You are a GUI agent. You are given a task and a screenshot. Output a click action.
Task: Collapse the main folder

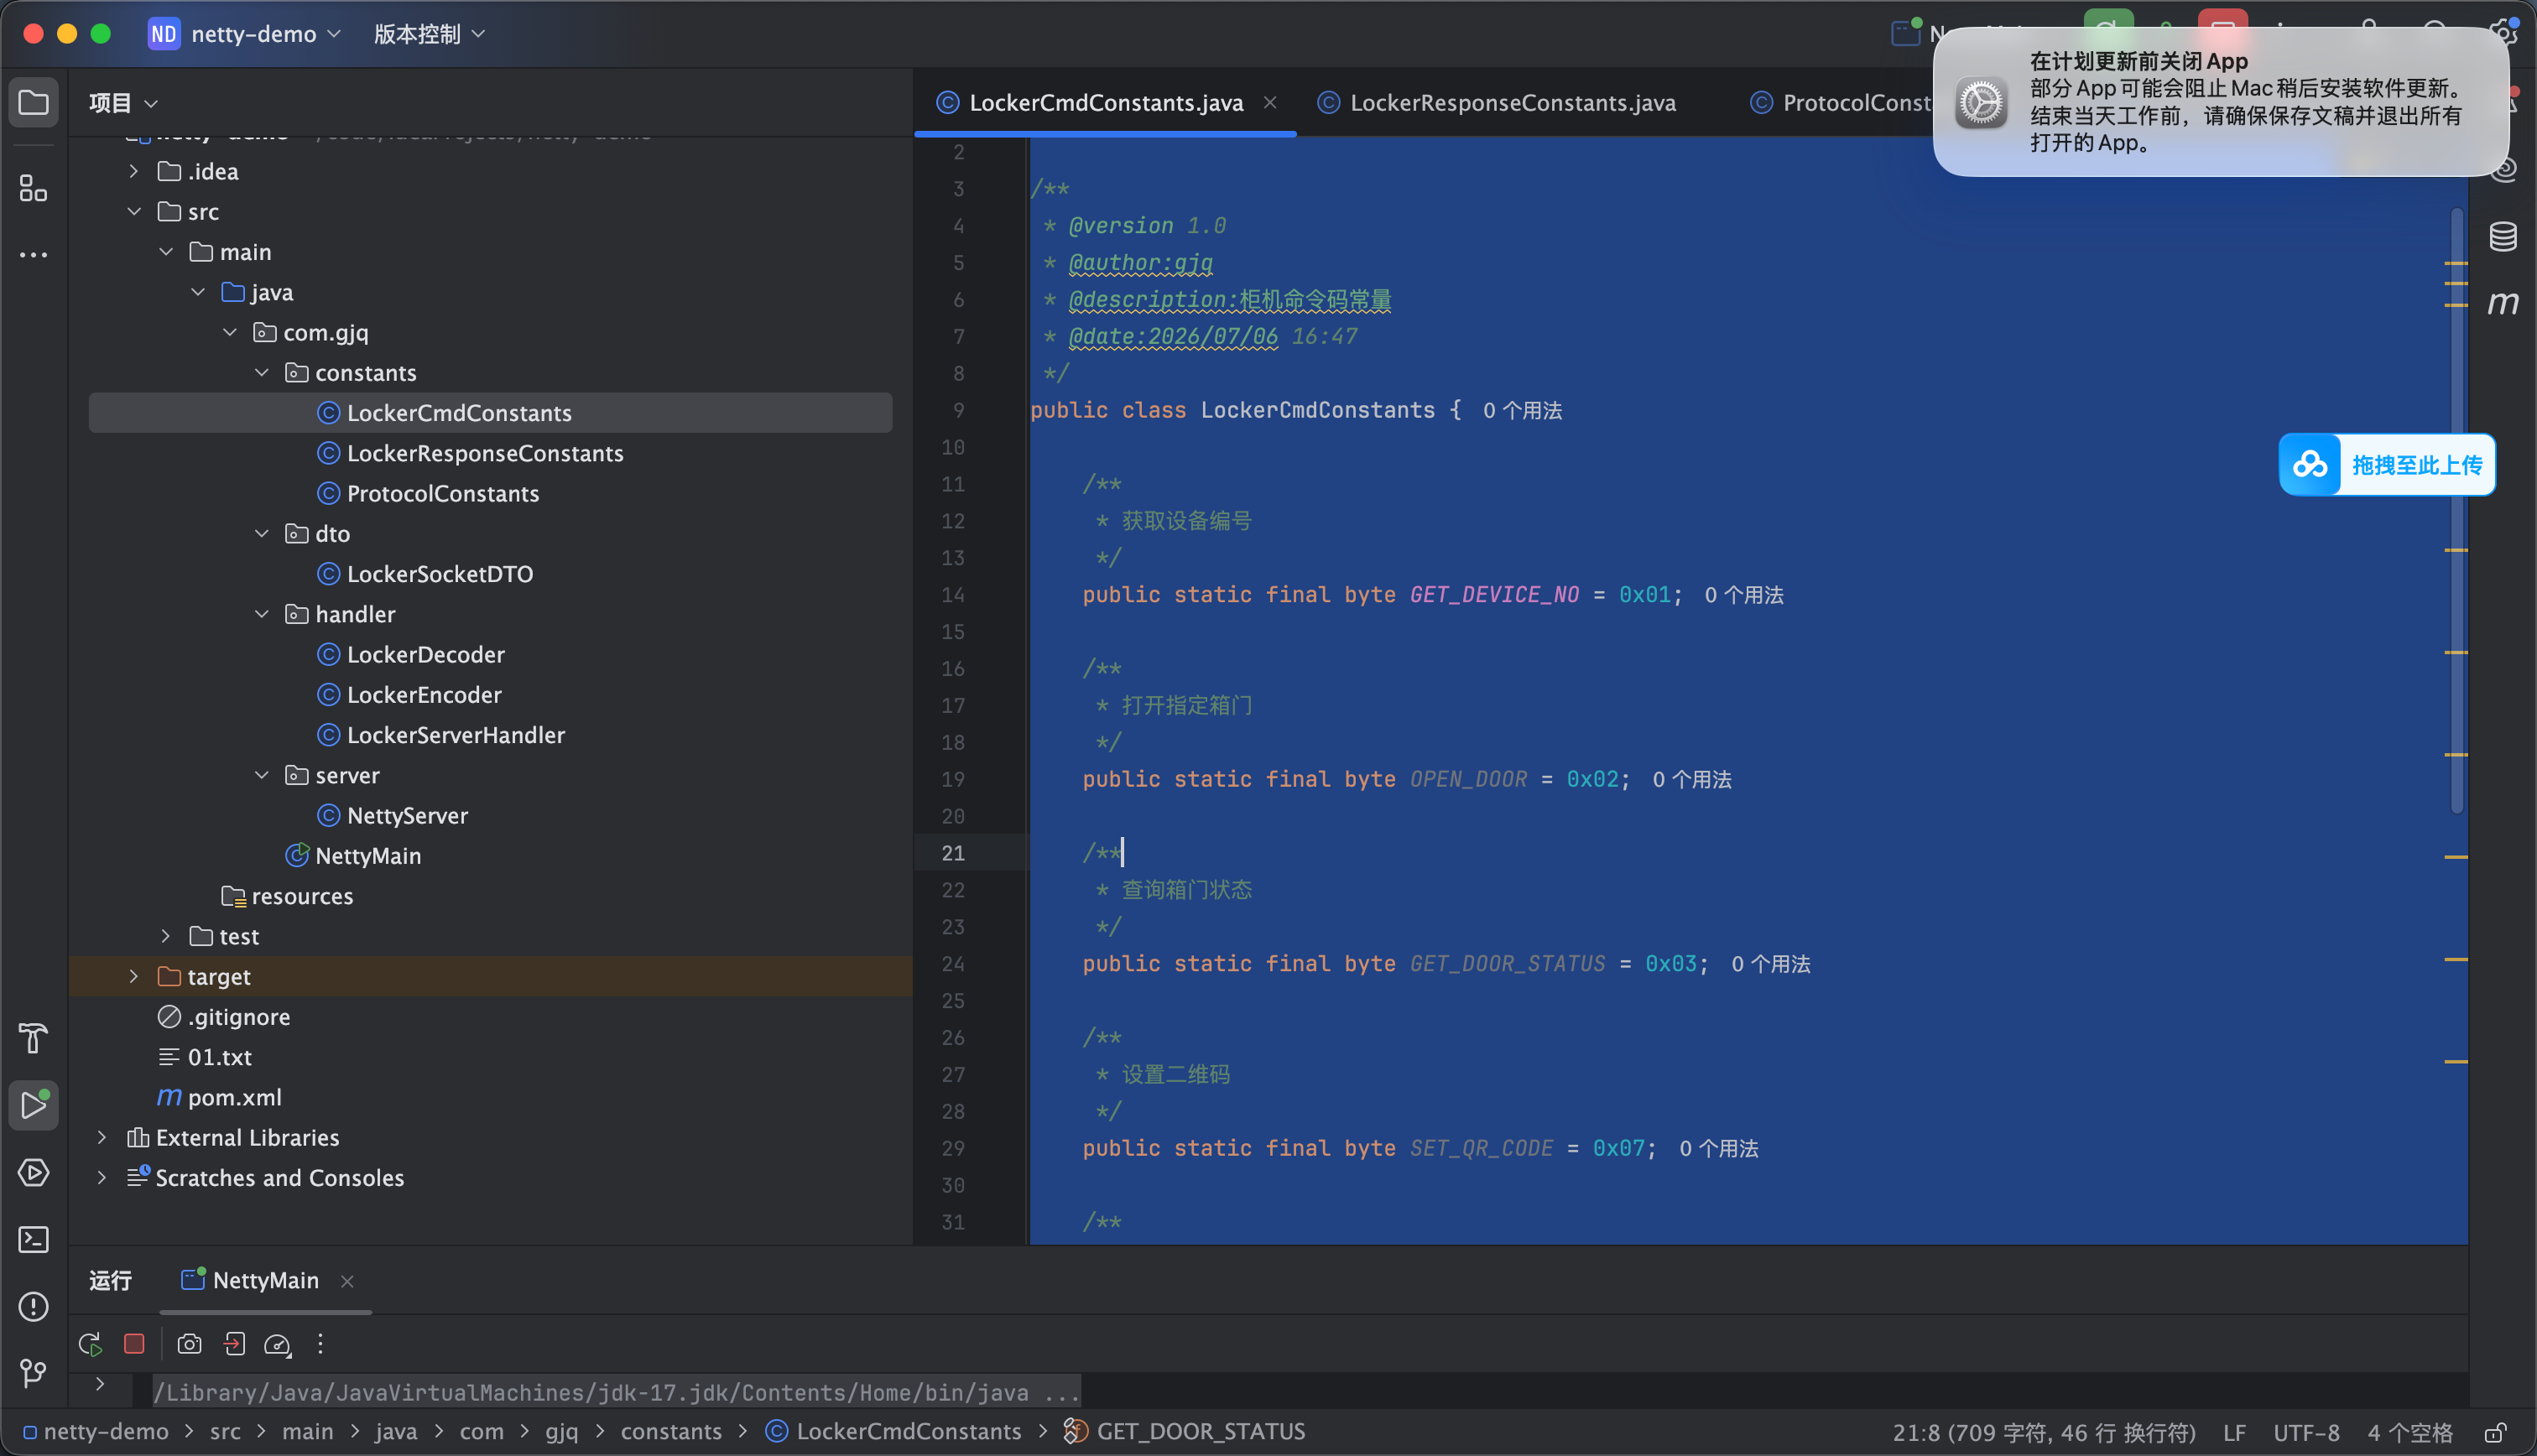[x=166, y=252]
